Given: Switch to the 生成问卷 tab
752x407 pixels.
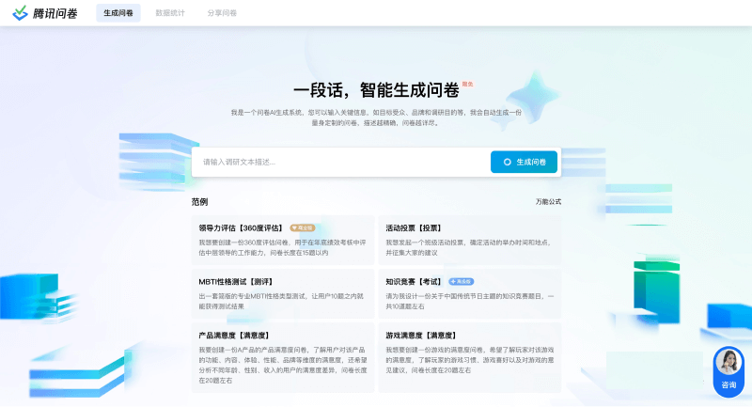Looking at the screenshot, I should click(117, 13).
